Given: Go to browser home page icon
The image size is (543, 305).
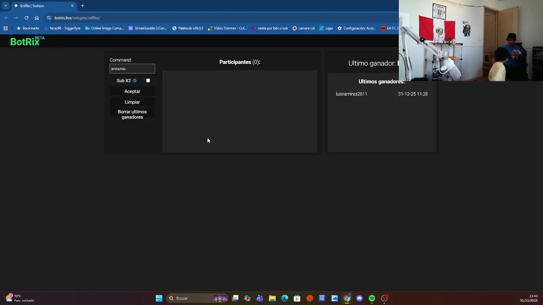Looking at the screenshot, I should click(37, 18).
